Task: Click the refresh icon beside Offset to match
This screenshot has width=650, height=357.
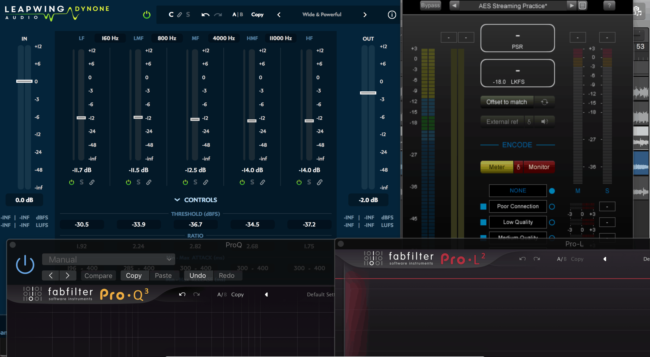Action: pyautogui.click(x=544, y=102)
